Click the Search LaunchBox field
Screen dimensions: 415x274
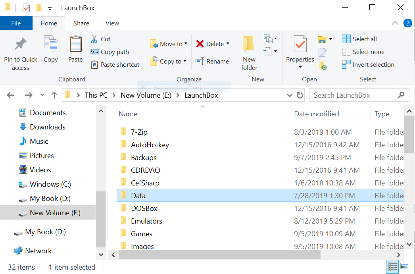(359, 95)
